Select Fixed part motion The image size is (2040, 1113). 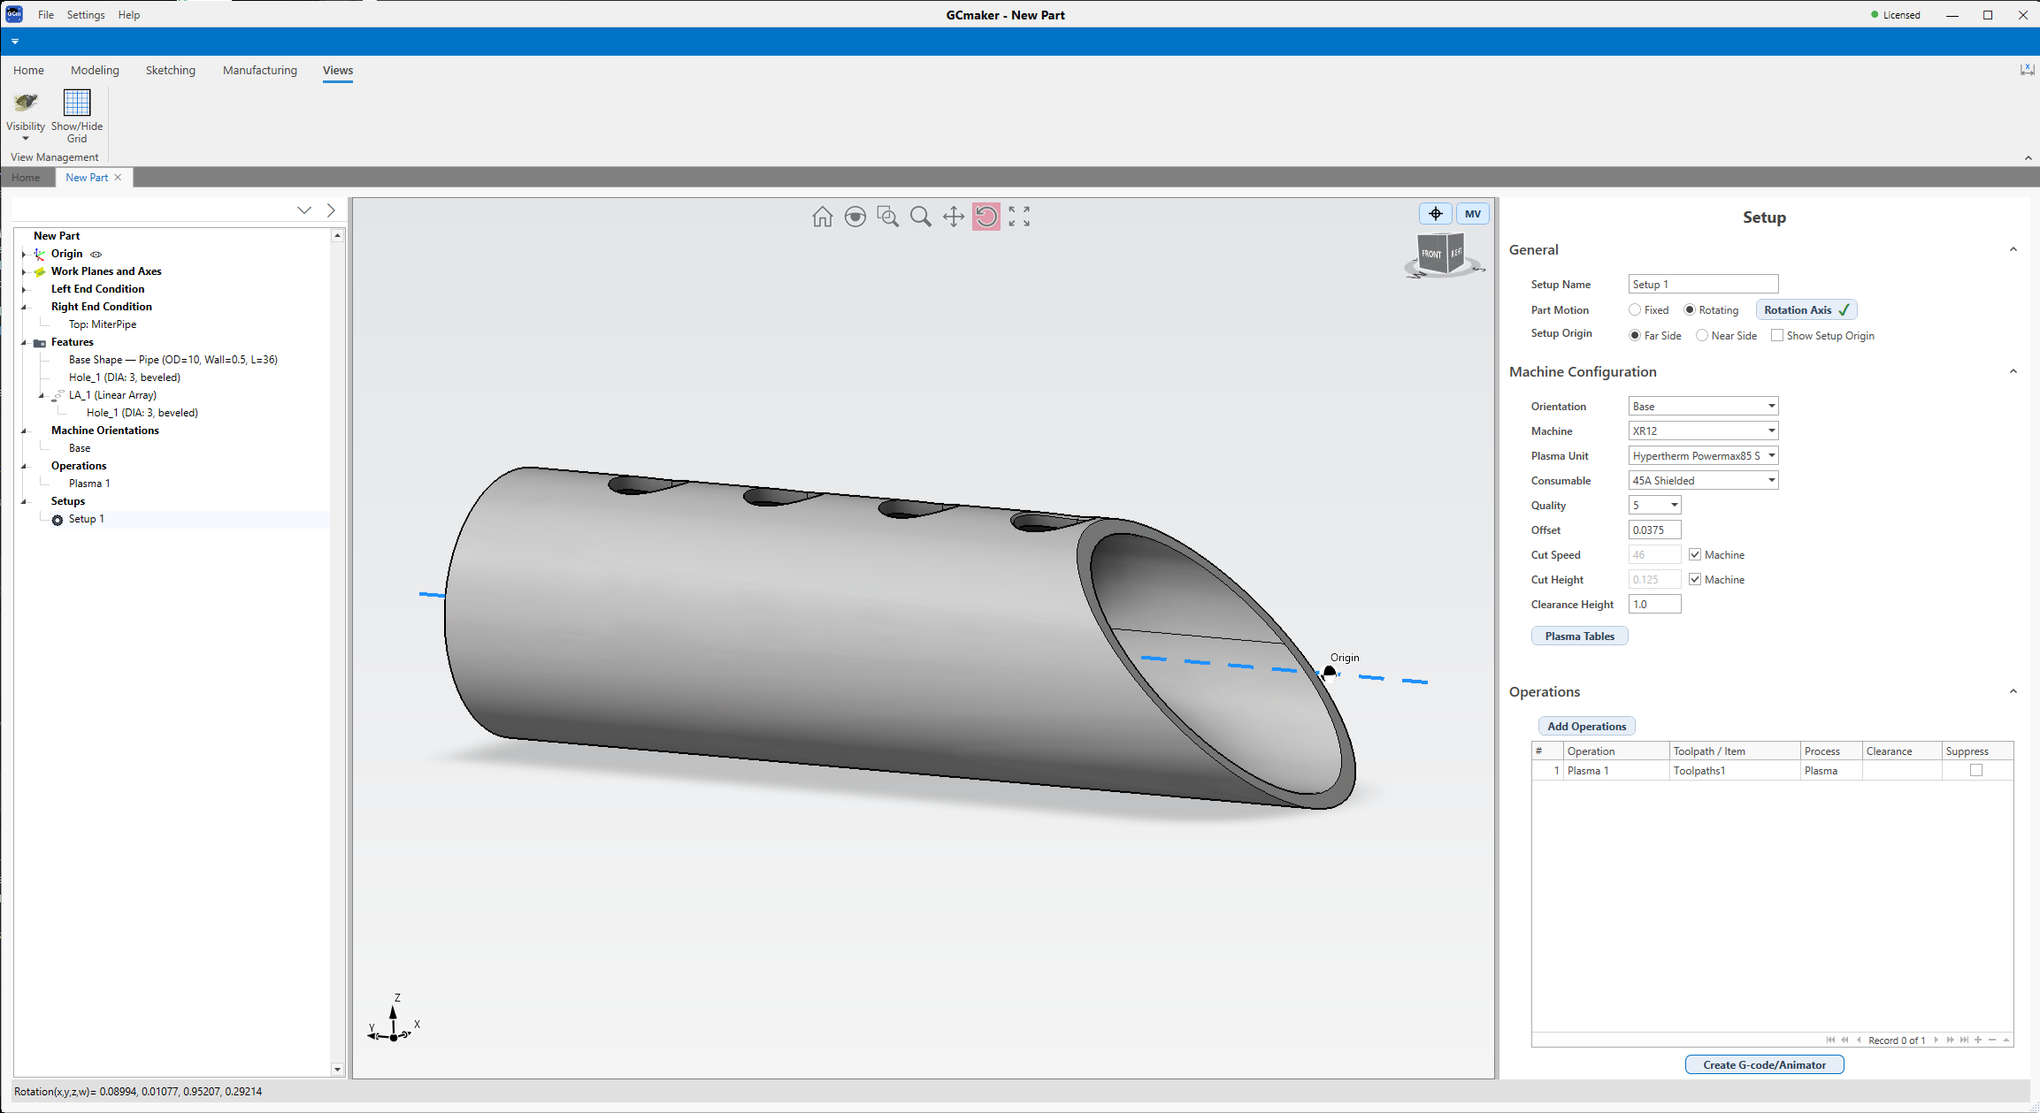click(1635, 310)
